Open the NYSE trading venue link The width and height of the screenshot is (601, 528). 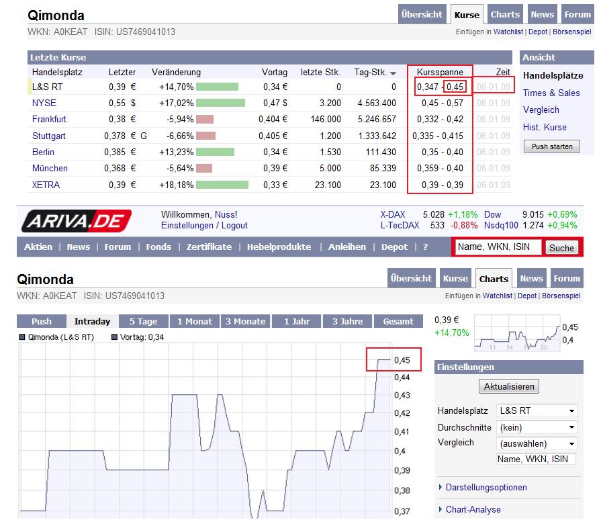(x=44, y=103)
